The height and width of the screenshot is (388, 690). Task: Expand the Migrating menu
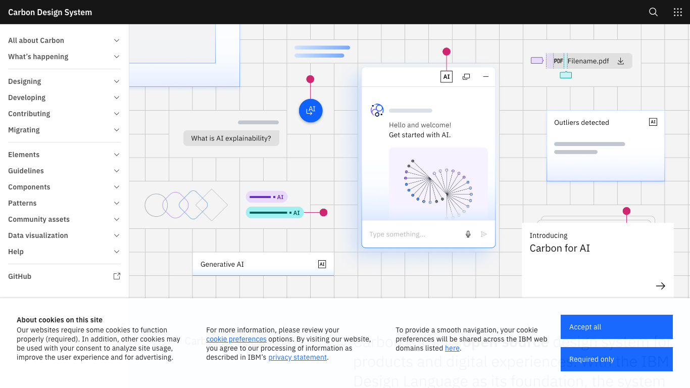64,130
